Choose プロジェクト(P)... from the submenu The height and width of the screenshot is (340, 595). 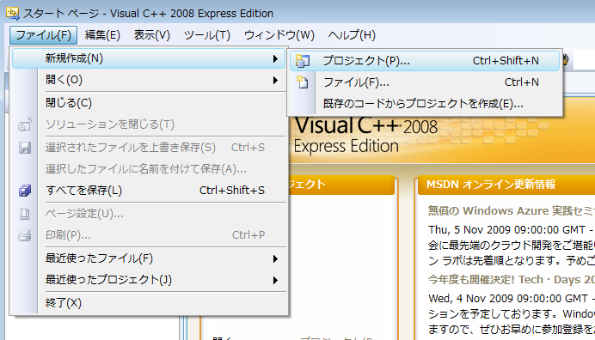click(x=425, y=61)
